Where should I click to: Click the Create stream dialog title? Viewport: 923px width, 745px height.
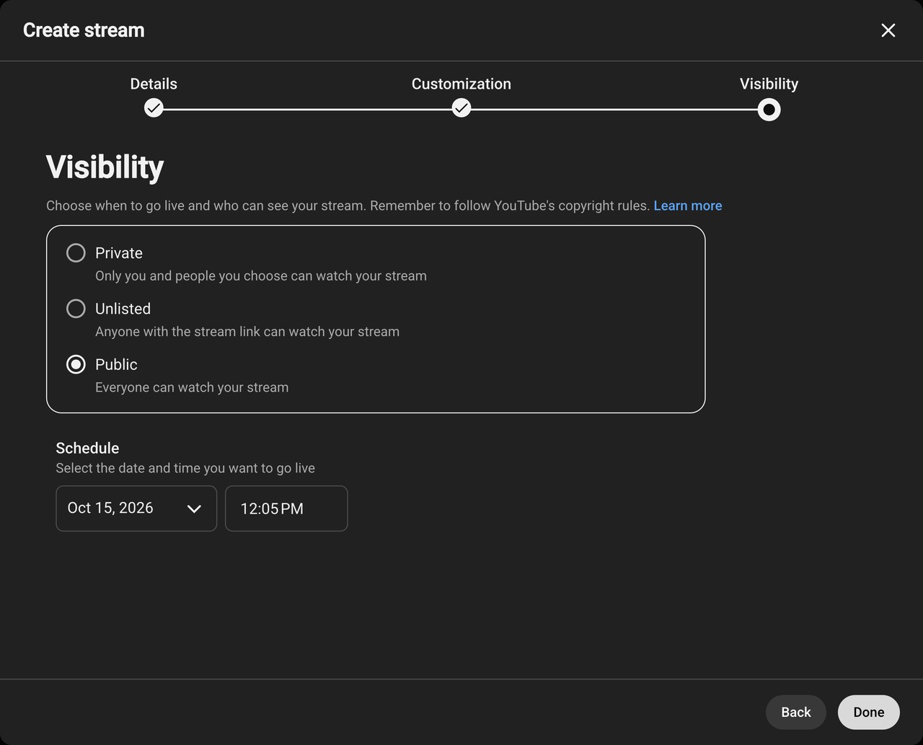coord(84,30)
